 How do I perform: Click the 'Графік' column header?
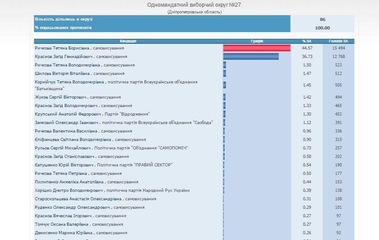point(257,41)
